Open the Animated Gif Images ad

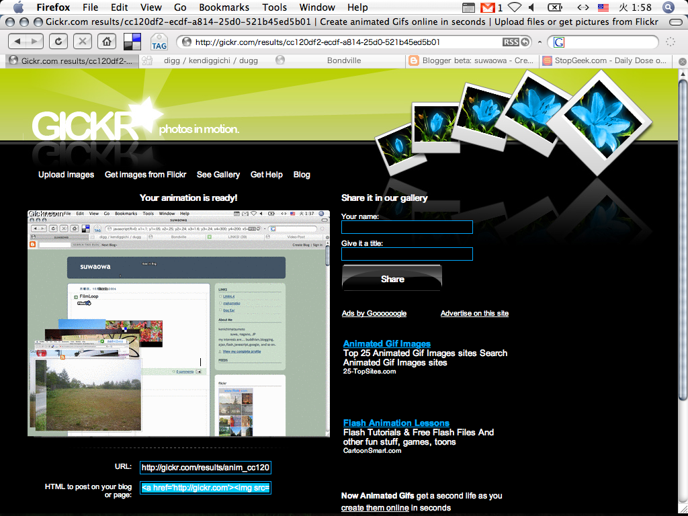click(x=386, y=343)
